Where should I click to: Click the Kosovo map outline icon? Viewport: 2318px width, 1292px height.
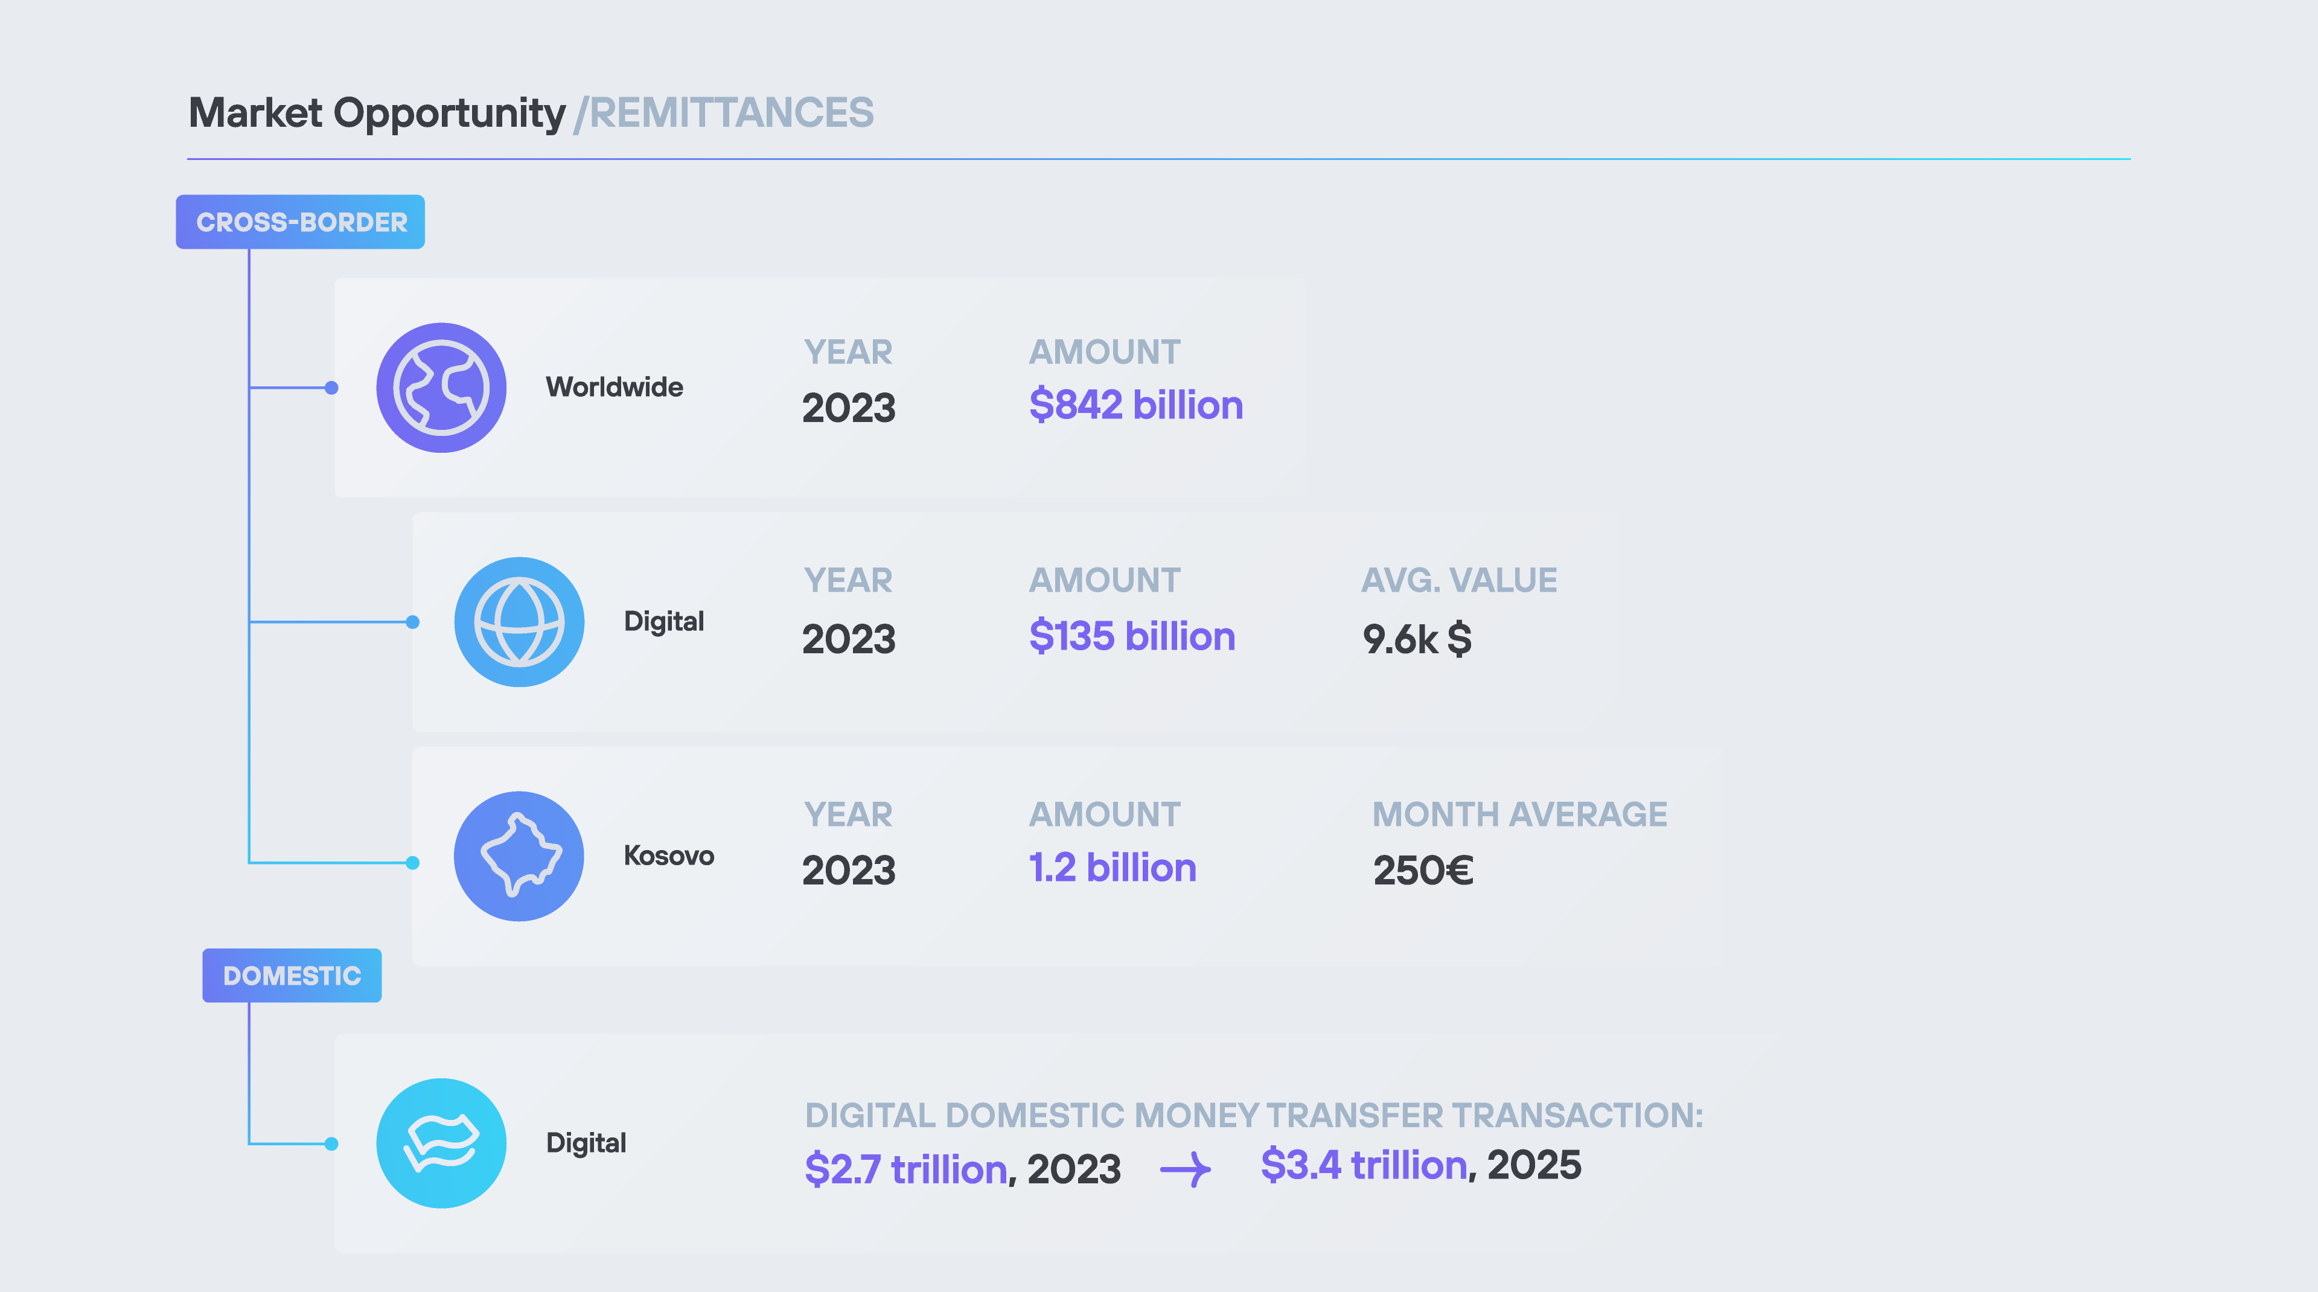tap(519, 855)
